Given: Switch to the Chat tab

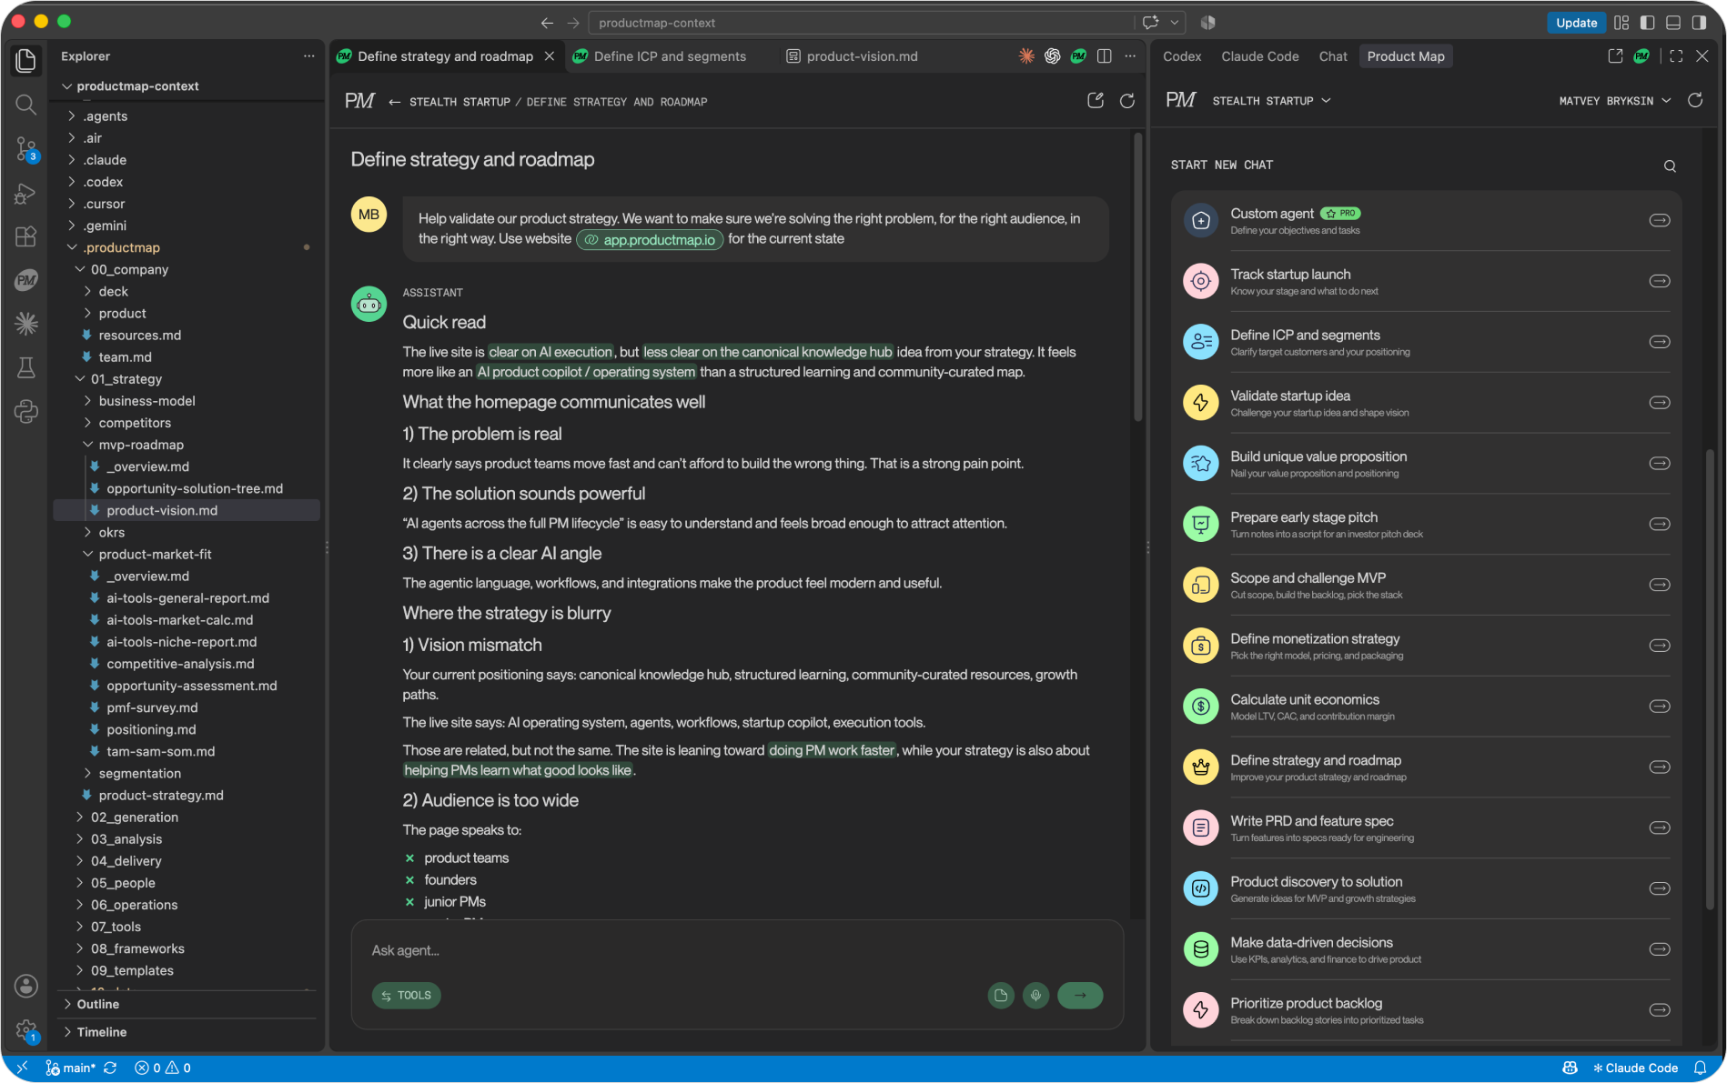Looking at the screenshot, I should pos(1333,56).
